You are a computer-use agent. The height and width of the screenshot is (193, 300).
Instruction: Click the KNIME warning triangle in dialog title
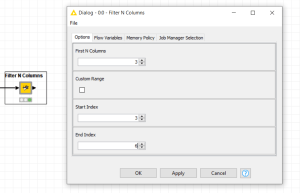pos(73,13)
